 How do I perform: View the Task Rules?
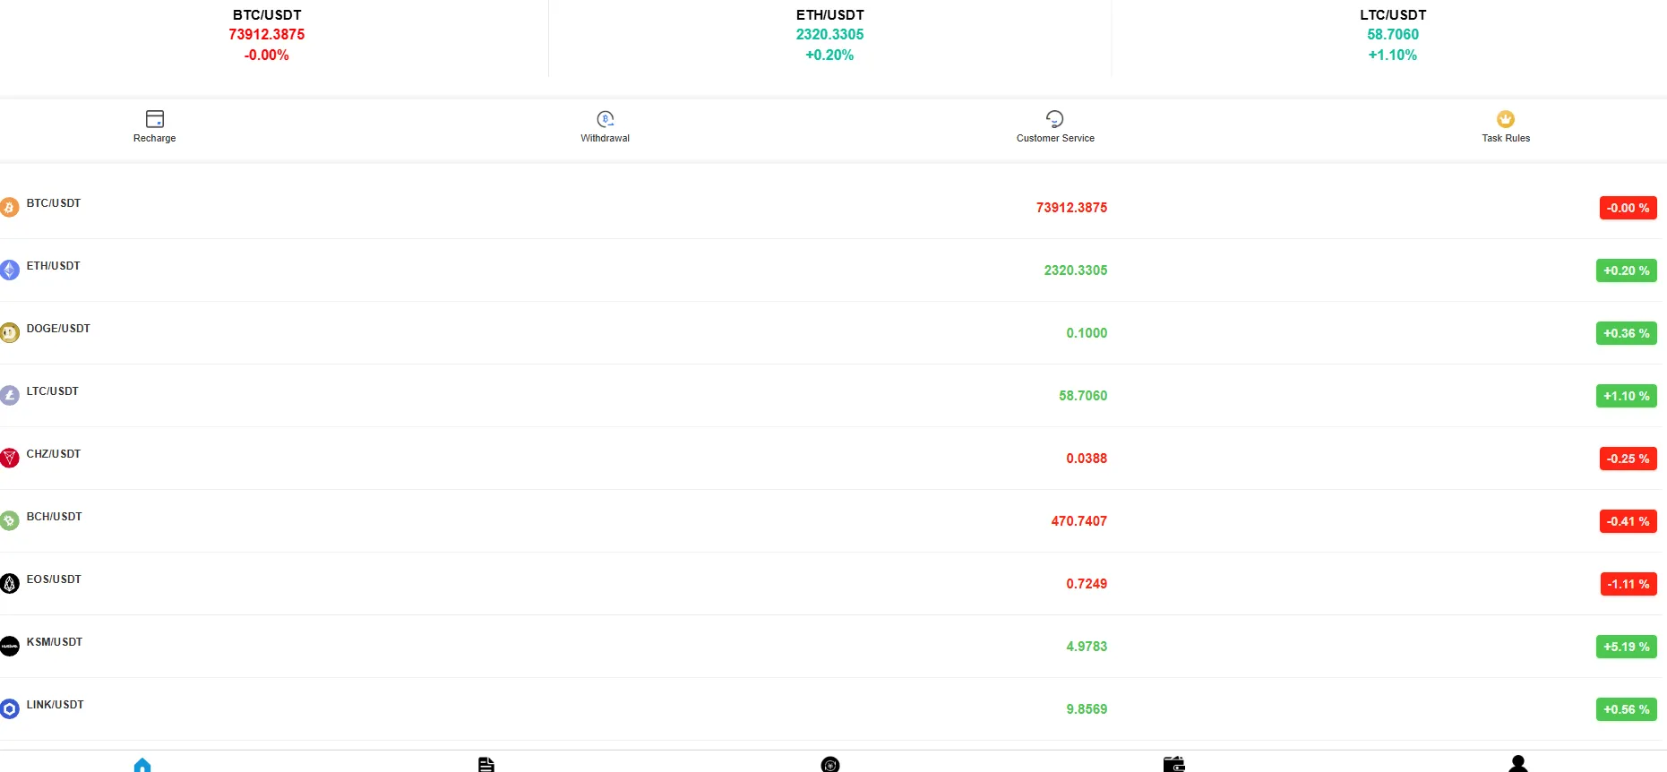[1505, 125]
